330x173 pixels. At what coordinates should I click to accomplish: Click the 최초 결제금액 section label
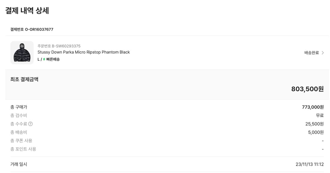[24, 79]
